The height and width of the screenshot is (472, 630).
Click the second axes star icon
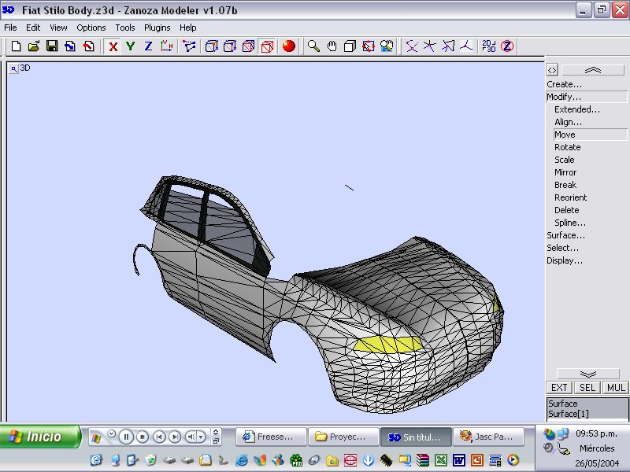point(429,46)
